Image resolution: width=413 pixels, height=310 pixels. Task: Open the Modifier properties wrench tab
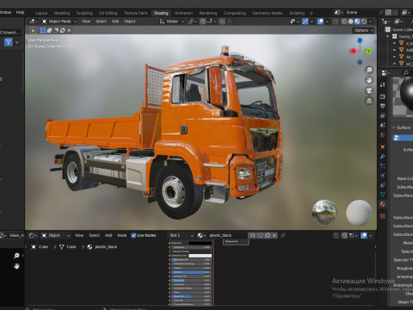coord(383,157)
